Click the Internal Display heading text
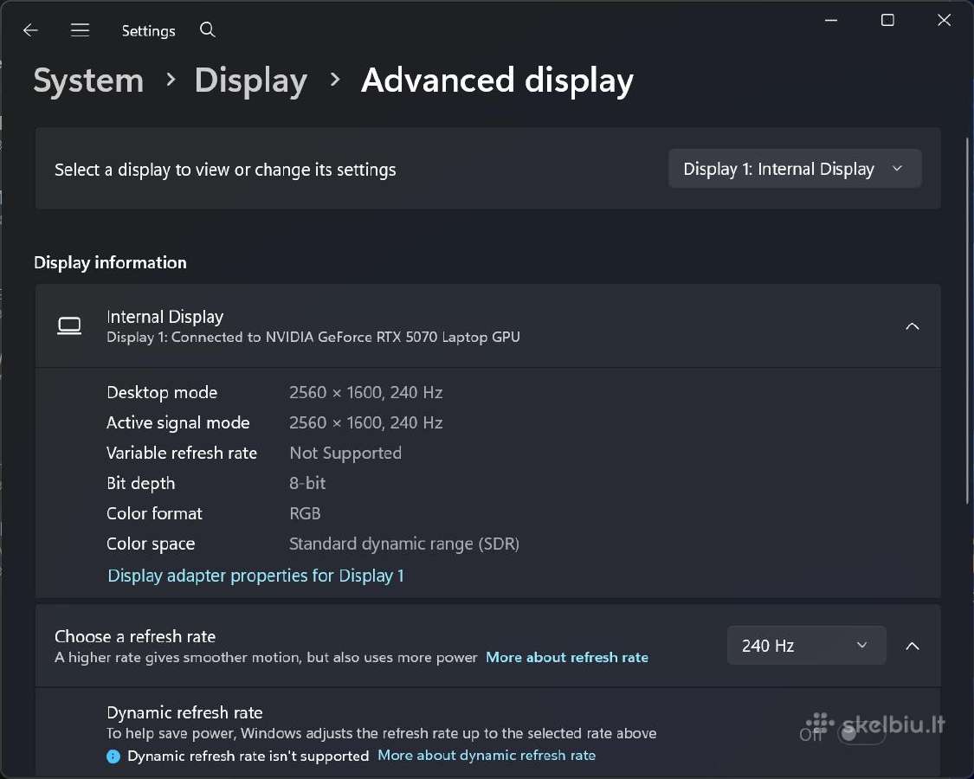The height and width of the screenshot is (779, 974). [x=164, y=317]
